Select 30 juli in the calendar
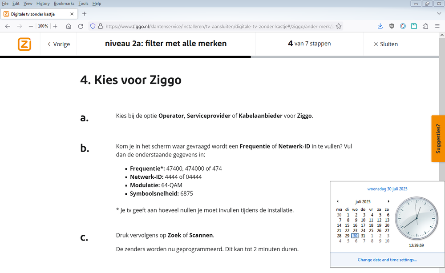This screenshot has height=273, width=445. point(355,236)
